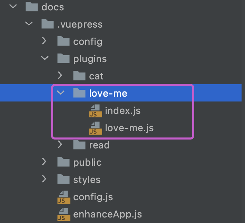This screenshot has height=223, width=245.
Task: Expand the cat folder chevron
Action: click(60, 76)
